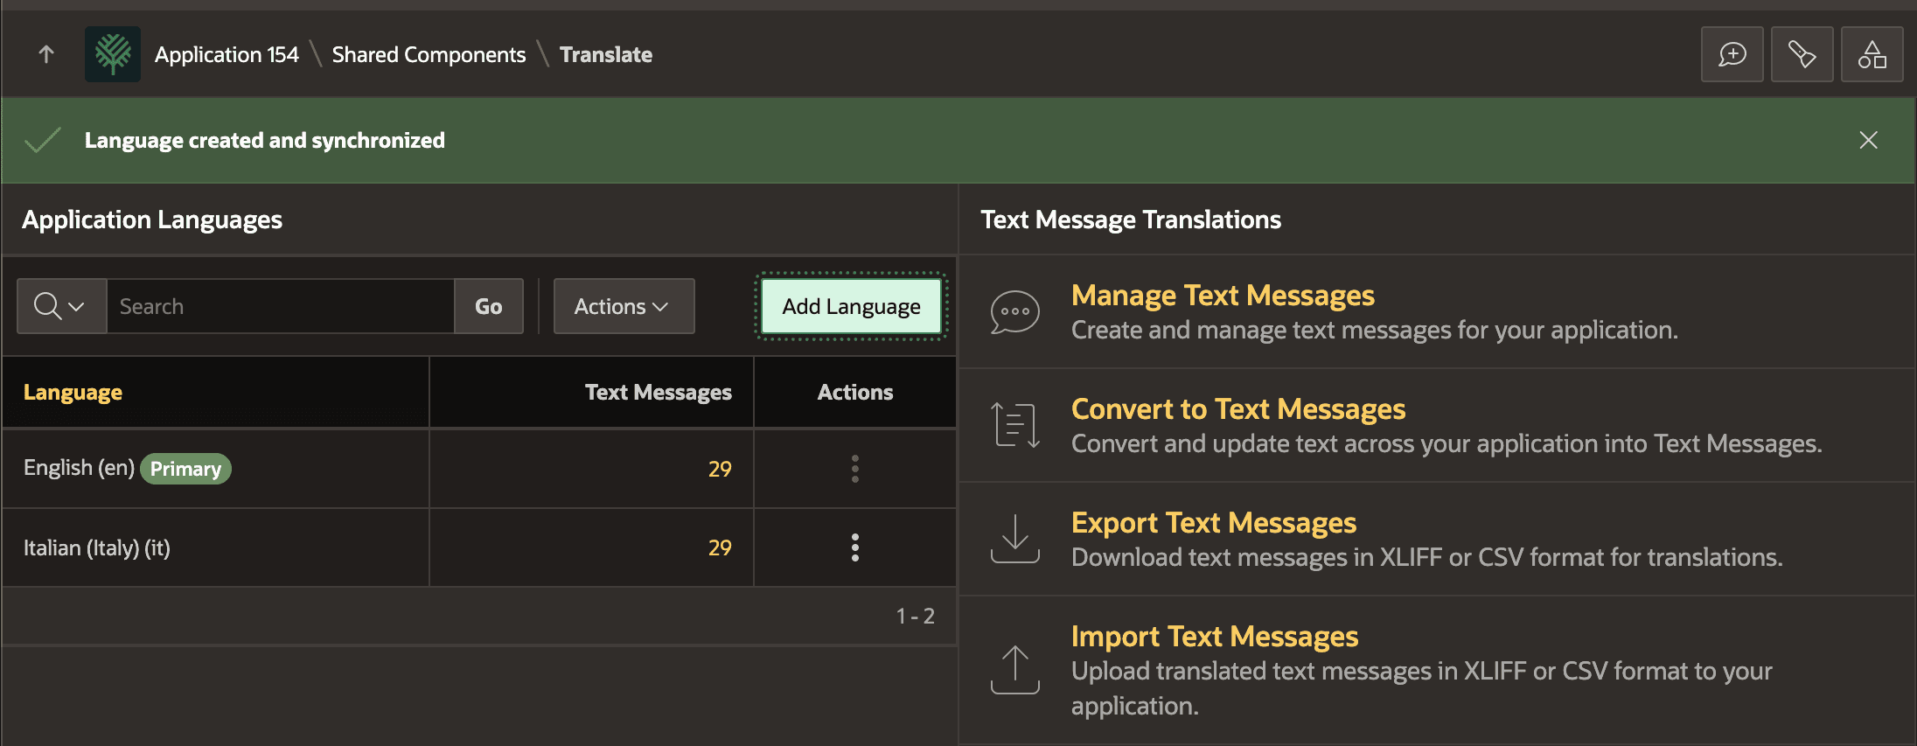The height and width of the screenshot is (746, 1917).
Task: Open actions menu for Italian (Italy) row
Action: (854, 547)
